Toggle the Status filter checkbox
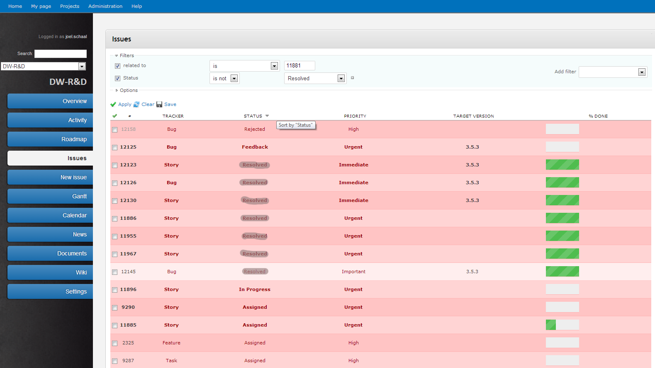This screenshot has width=655, height=368. coord(117,78)
